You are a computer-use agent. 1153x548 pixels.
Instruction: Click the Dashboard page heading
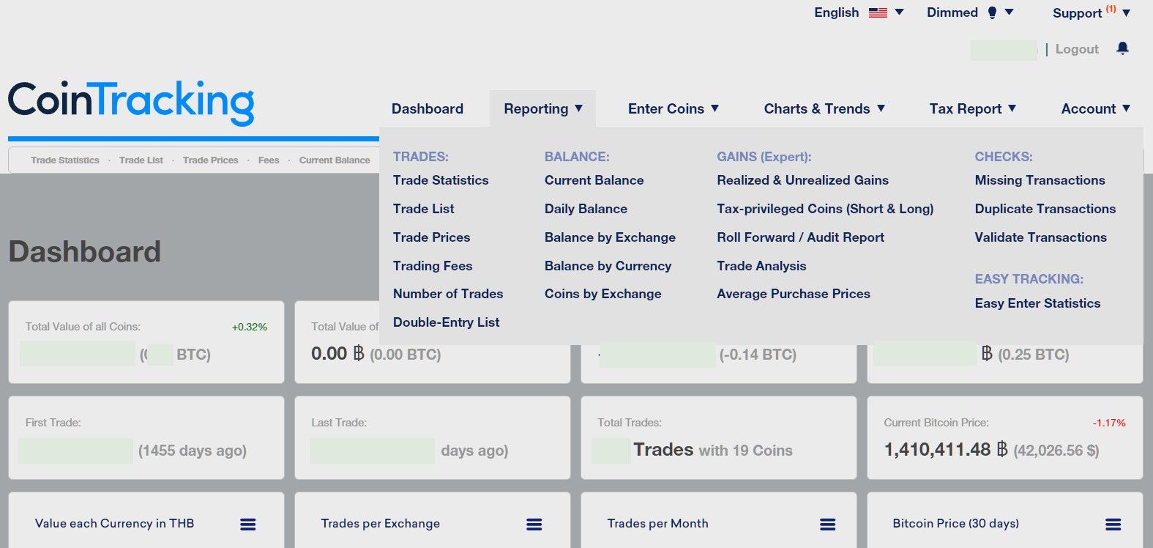[x=85, y=252]
